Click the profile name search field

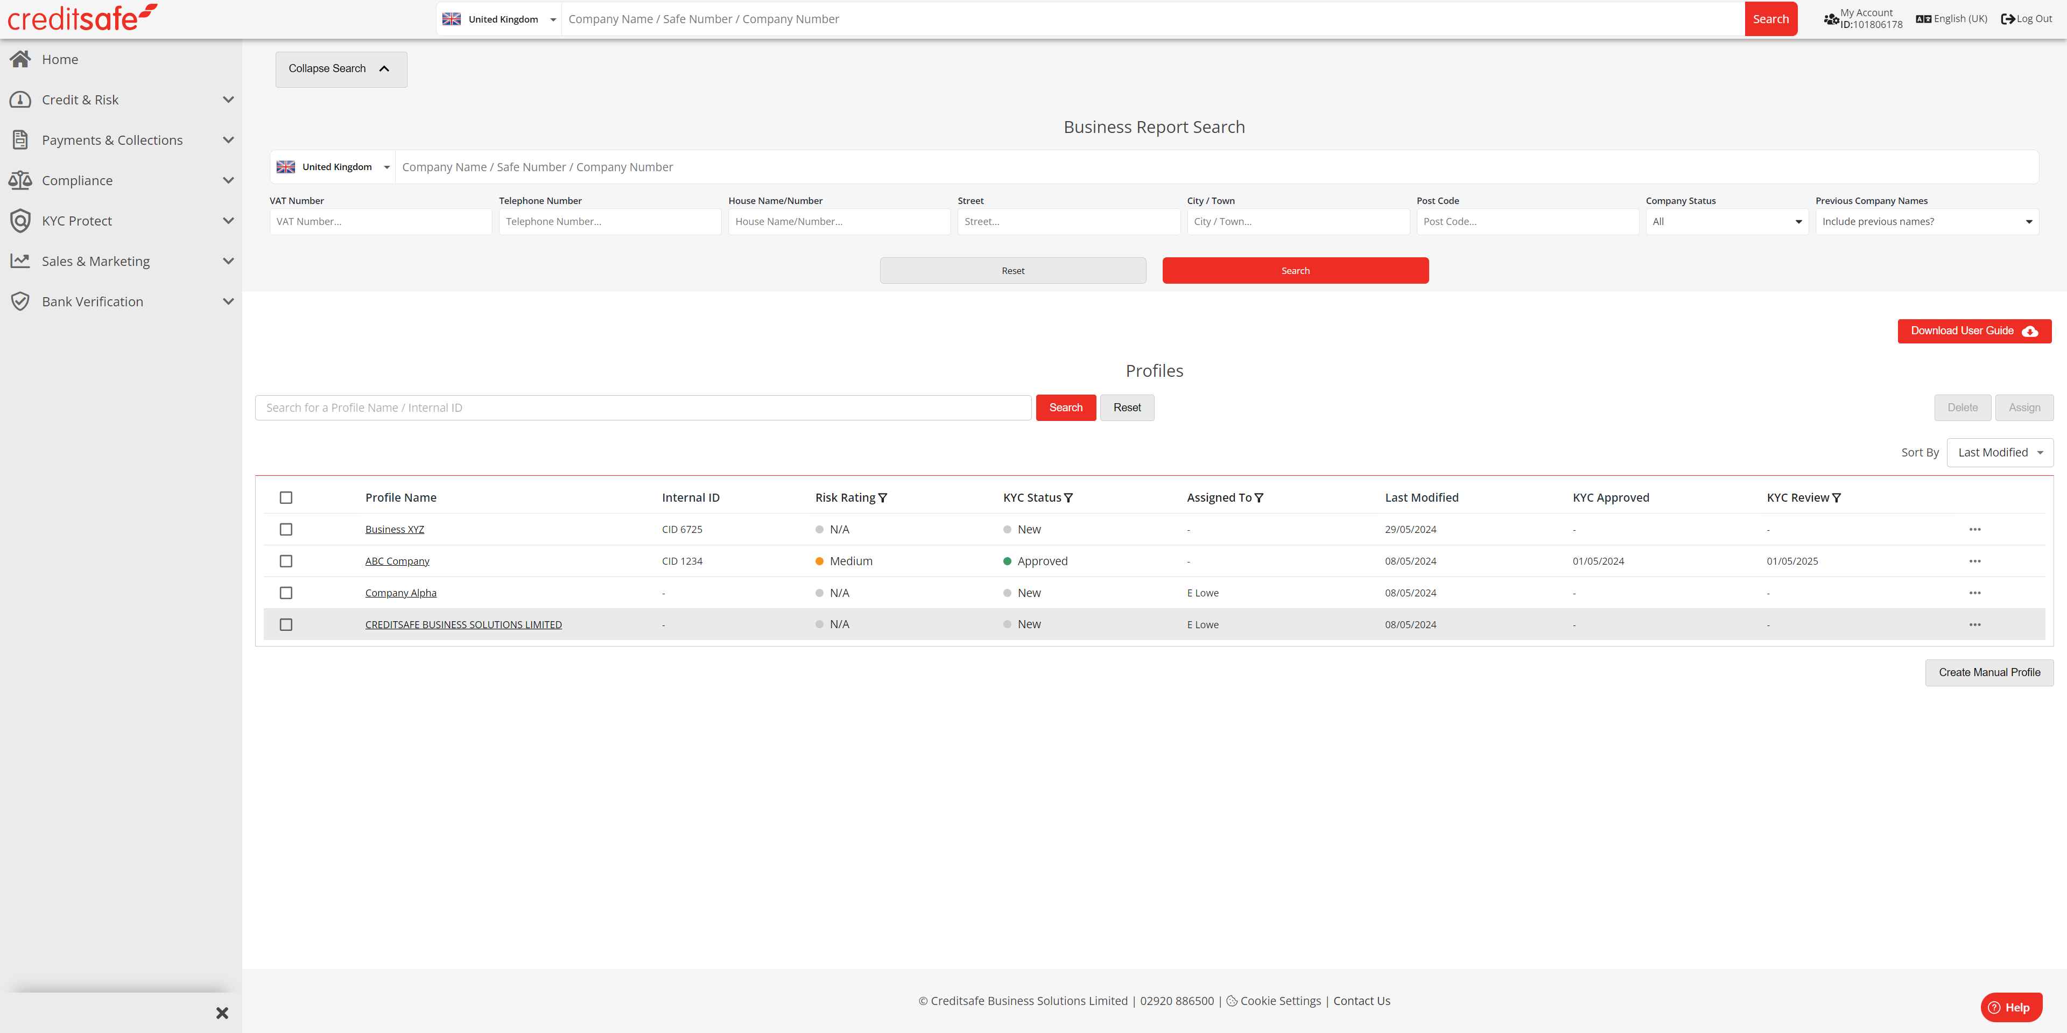(x=643, y=407)
